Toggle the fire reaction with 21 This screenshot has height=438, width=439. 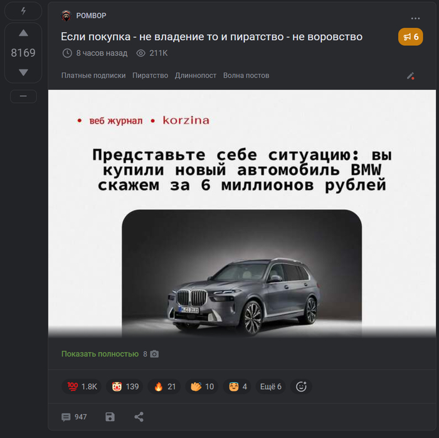coord(164,387)
